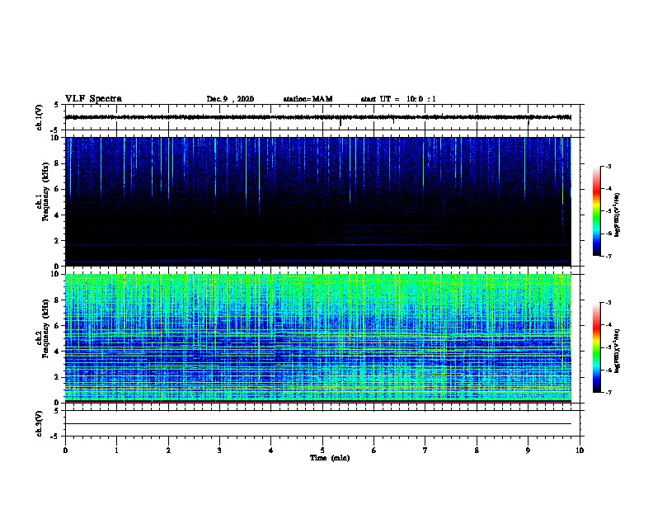Click the "6" frequency tick of ch.1 spectrogram

coord(58,189)
